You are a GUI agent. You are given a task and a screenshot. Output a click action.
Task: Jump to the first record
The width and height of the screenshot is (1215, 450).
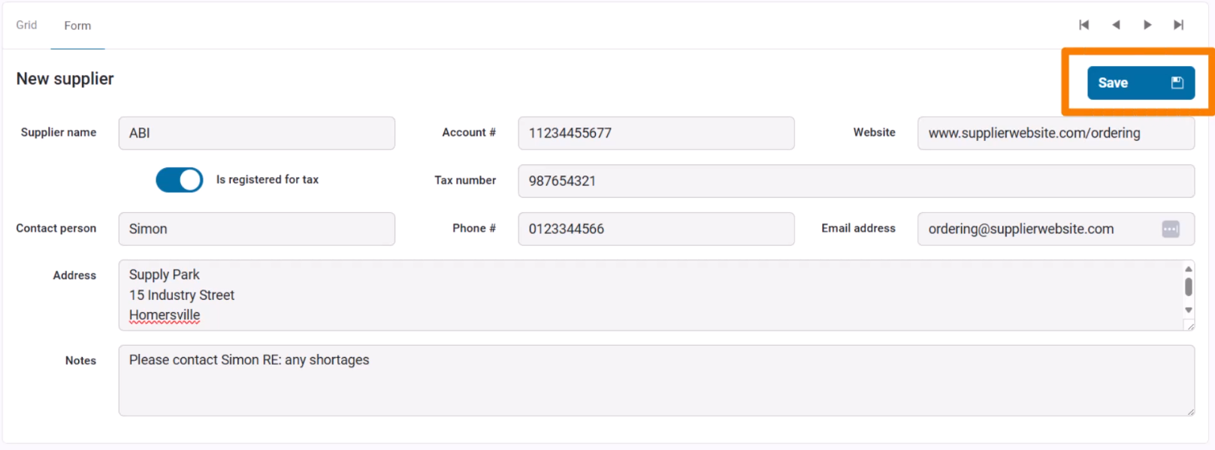point(1084,25)
